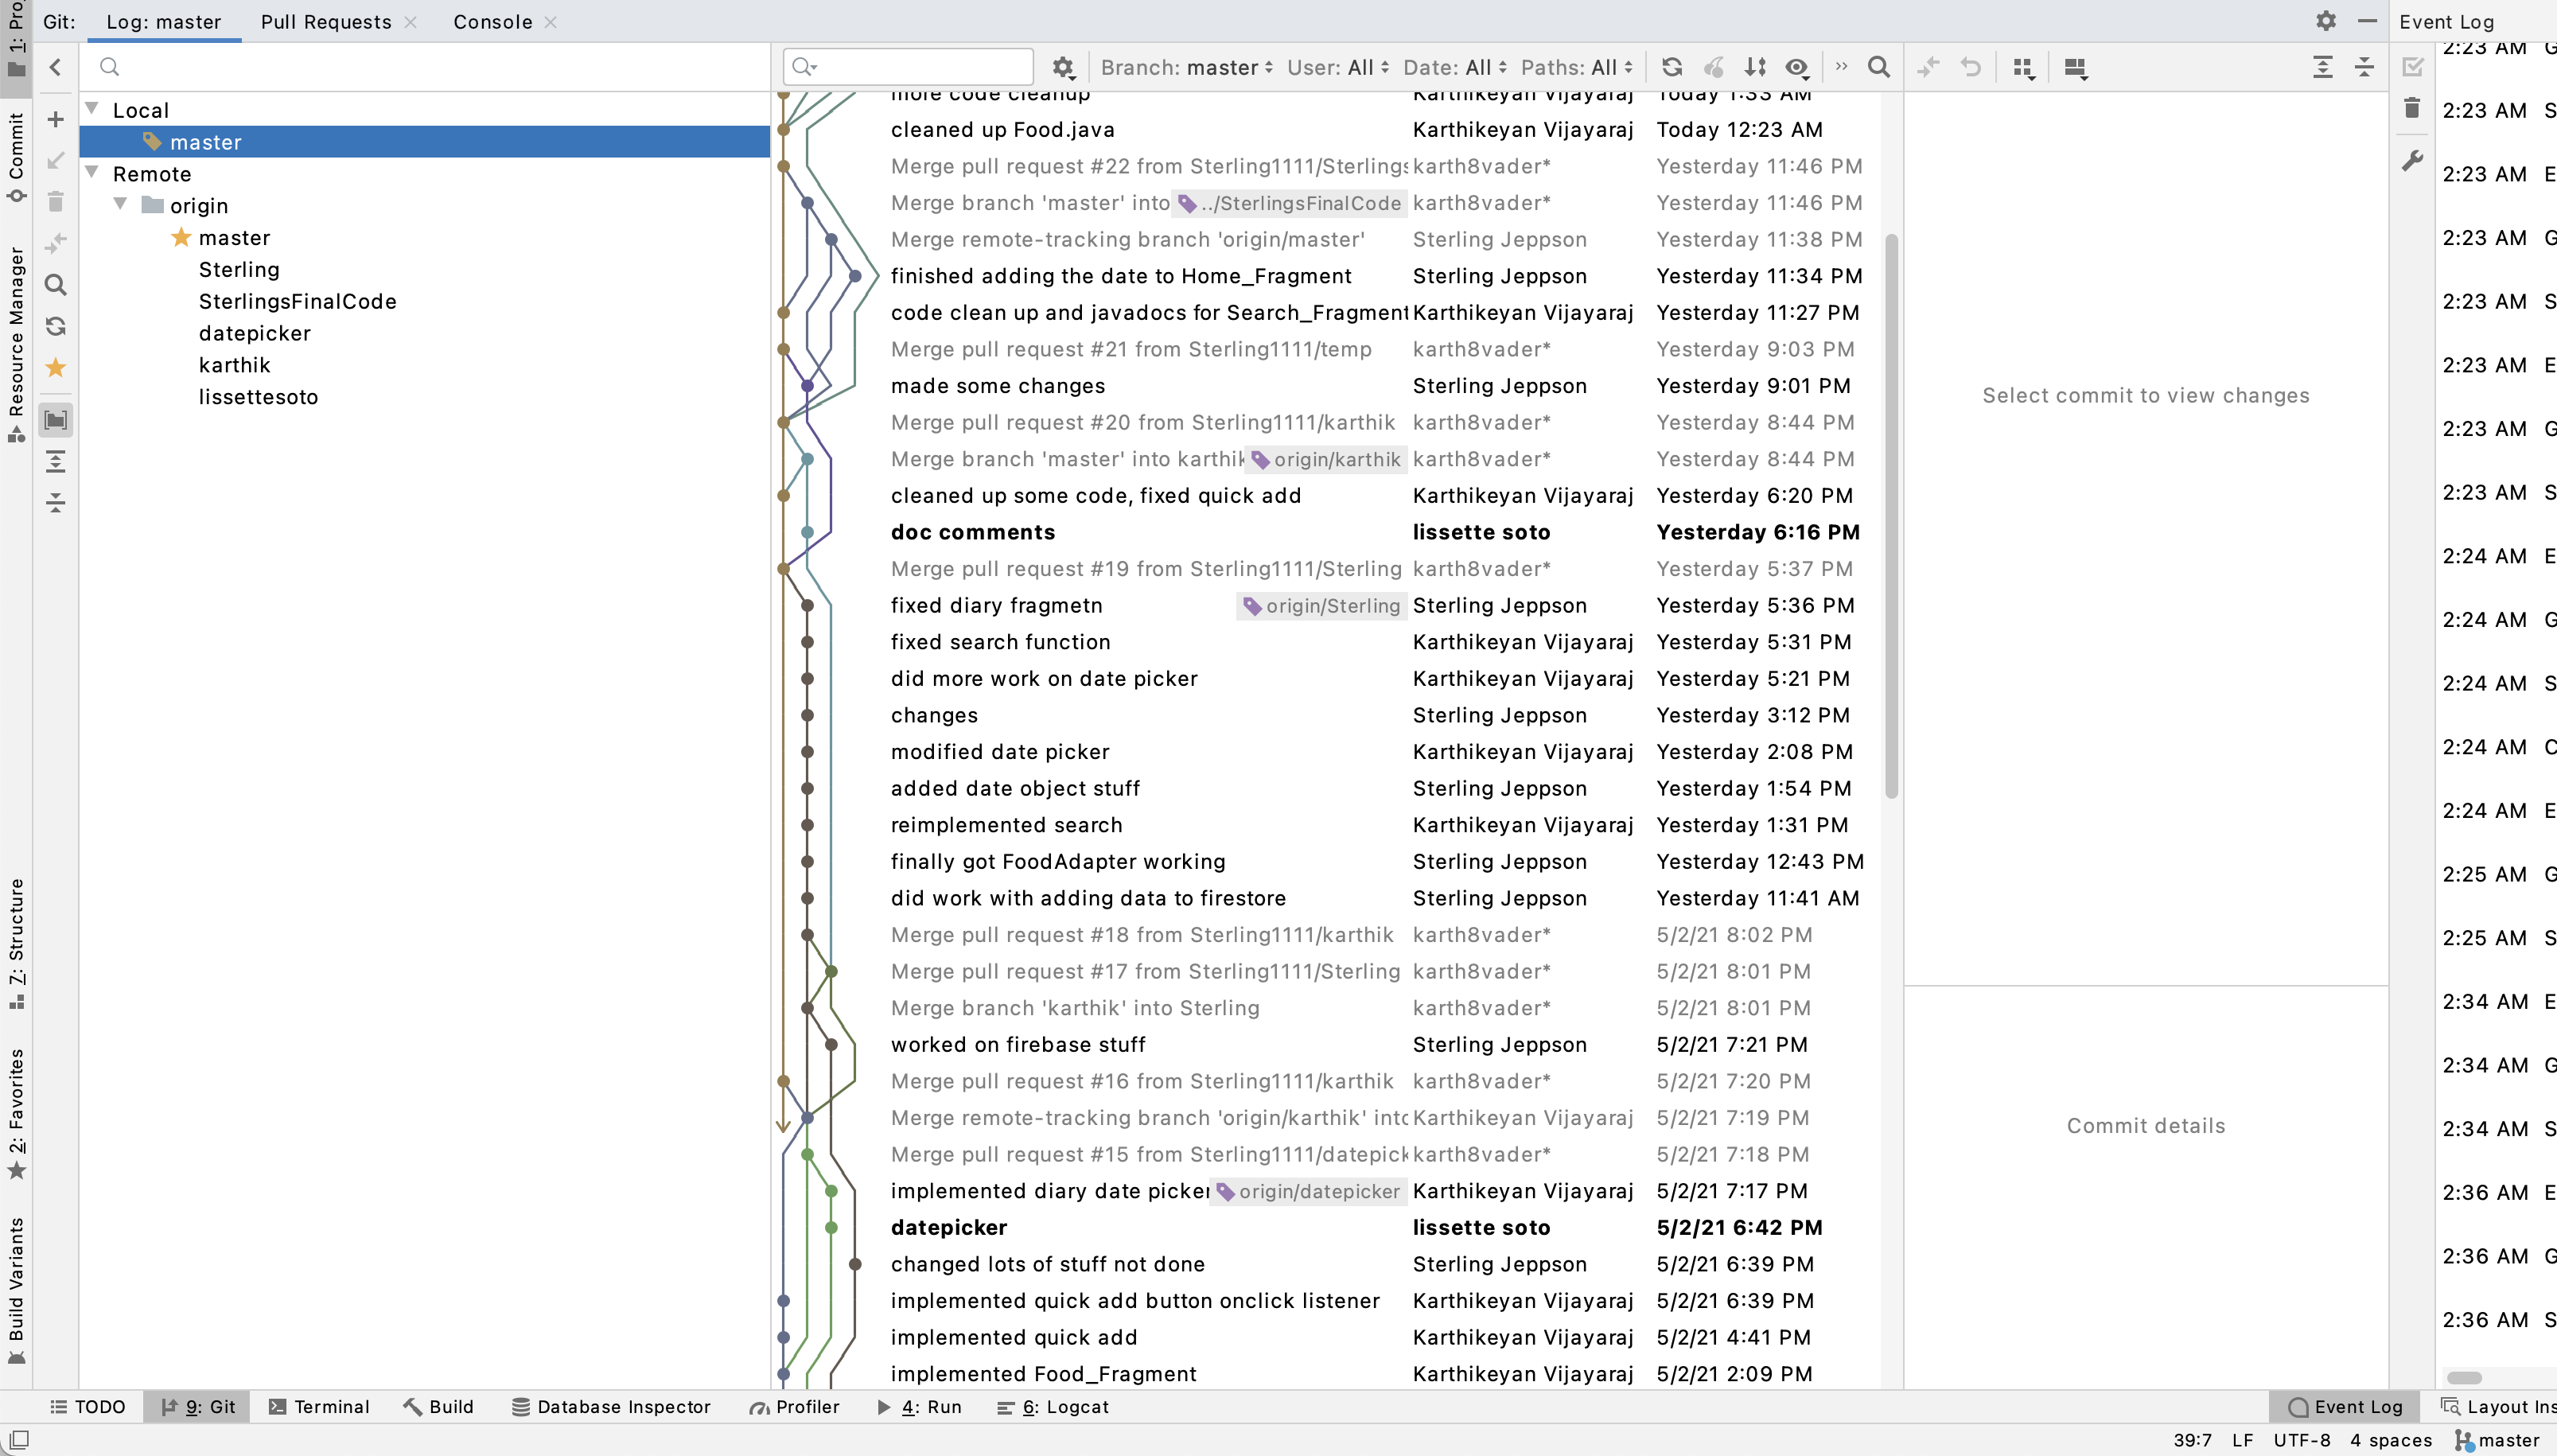Open the Logcat tool window
This screenshot has width=2557, height=1456.
coord(1053,1406)
